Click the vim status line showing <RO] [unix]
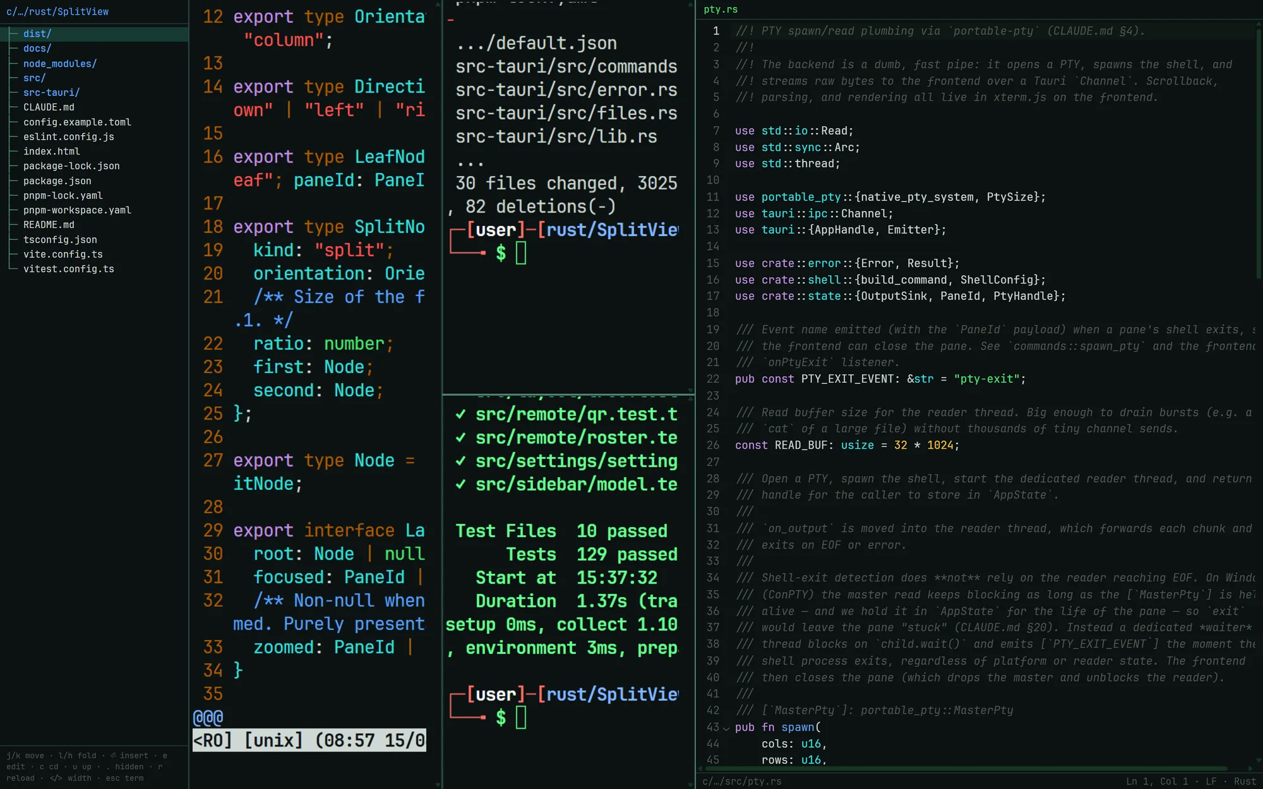This screenshot has height=789, width=1263. (x=309, y=740)
